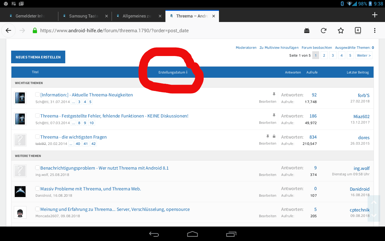Open last poster forb'S profile
The width and height of the screenshot is (385, 241).
click(364, 95)
